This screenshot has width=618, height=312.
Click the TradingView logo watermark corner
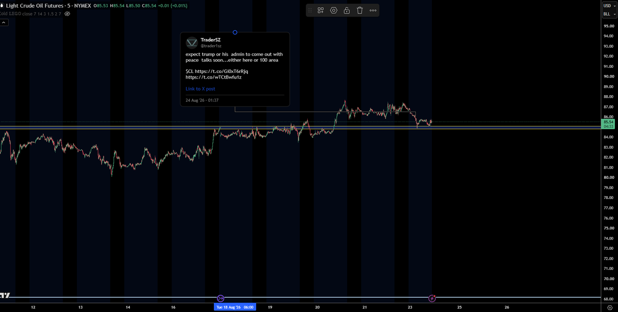[x=5, y=296]
